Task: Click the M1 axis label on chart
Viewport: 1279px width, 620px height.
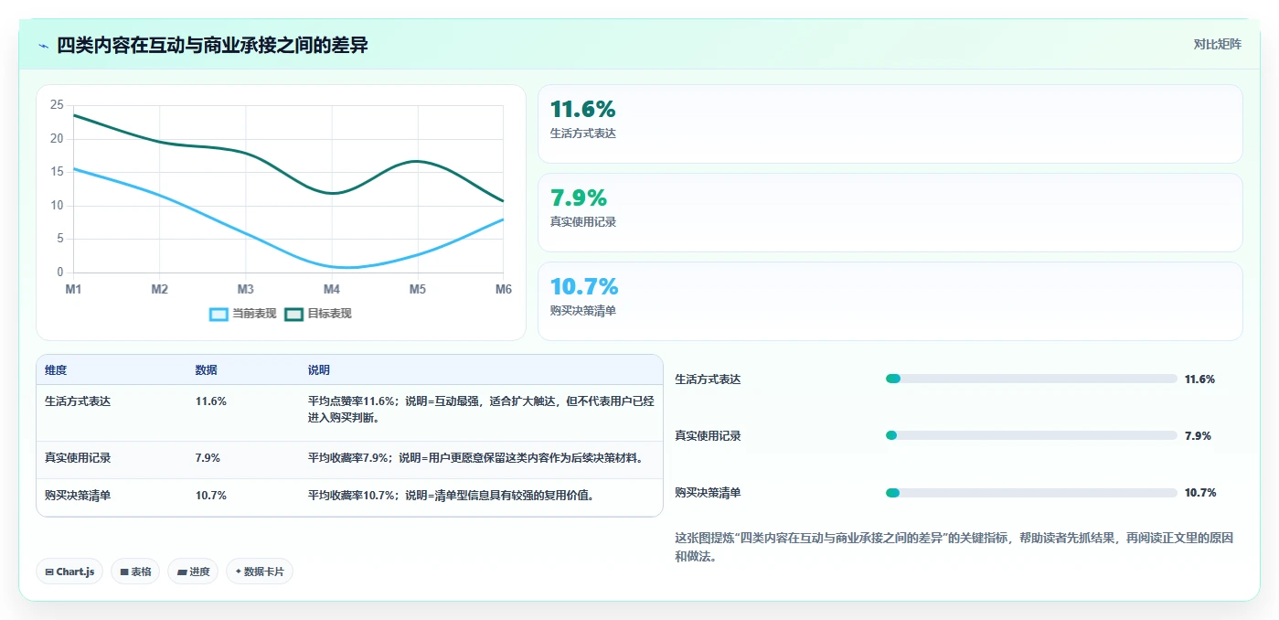Action: click(73, 289)
